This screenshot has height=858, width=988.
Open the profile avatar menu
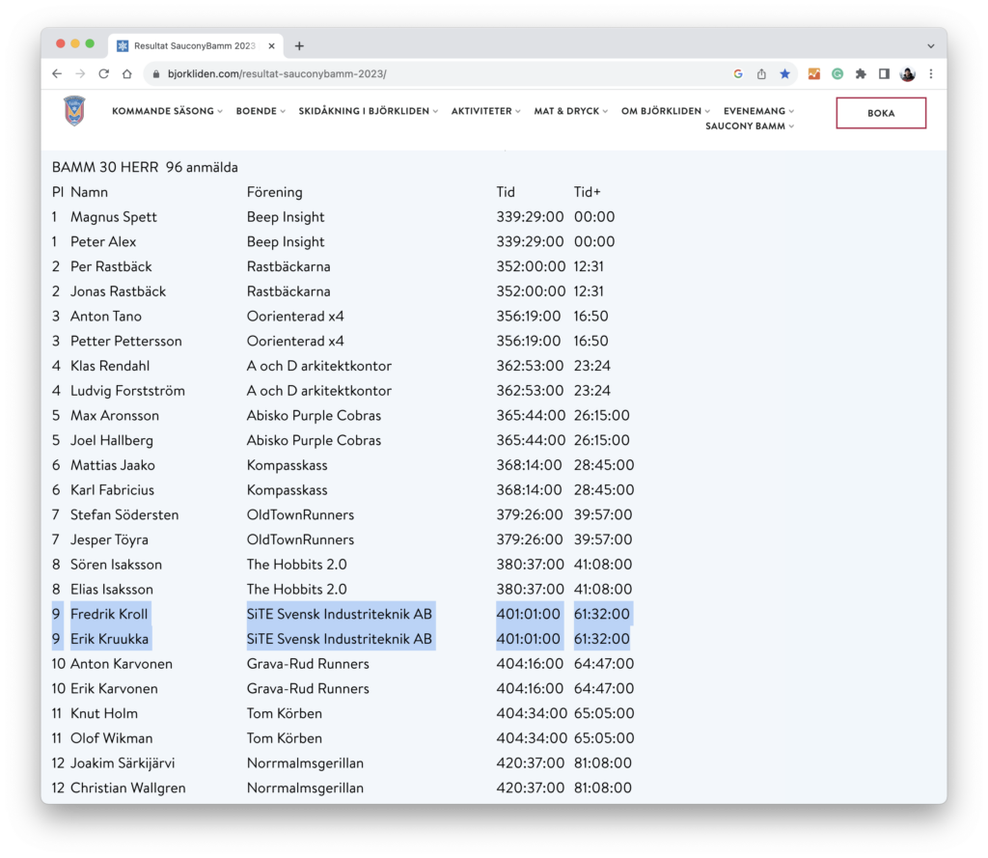[x=907, y=73]
